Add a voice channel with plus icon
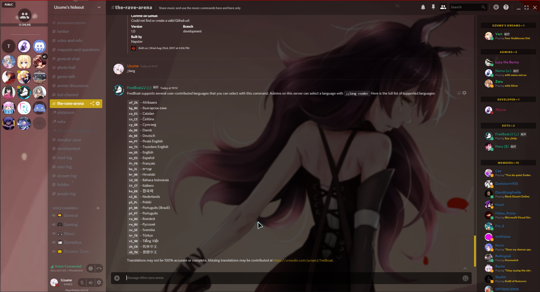This screenshot has height=292, width=540. (x=98, y=208)
